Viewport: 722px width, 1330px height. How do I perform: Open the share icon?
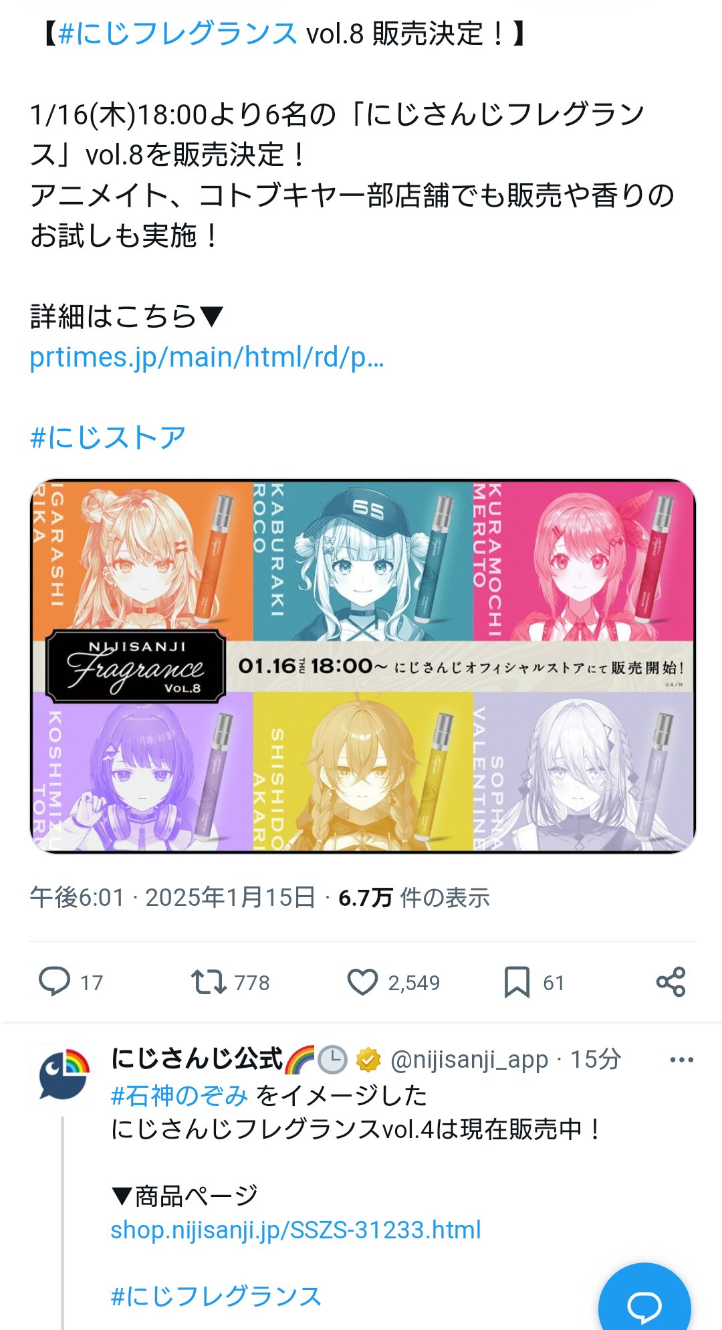pyautogui.click(x=671, y=982)
